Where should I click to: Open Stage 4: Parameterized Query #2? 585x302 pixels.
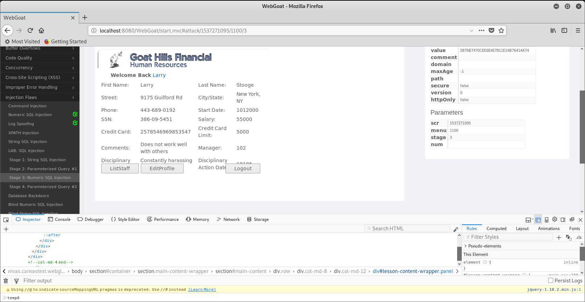point(43,187)
